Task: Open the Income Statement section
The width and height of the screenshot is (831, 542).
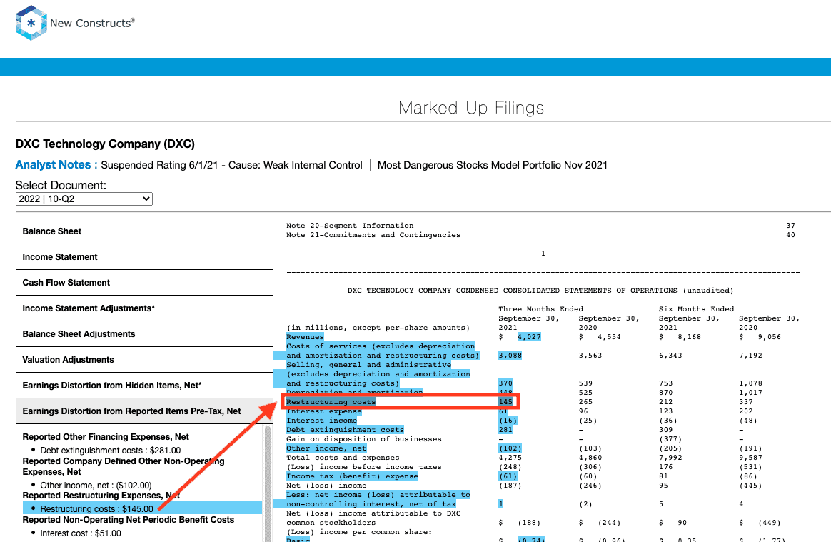Action: [144, 256]
